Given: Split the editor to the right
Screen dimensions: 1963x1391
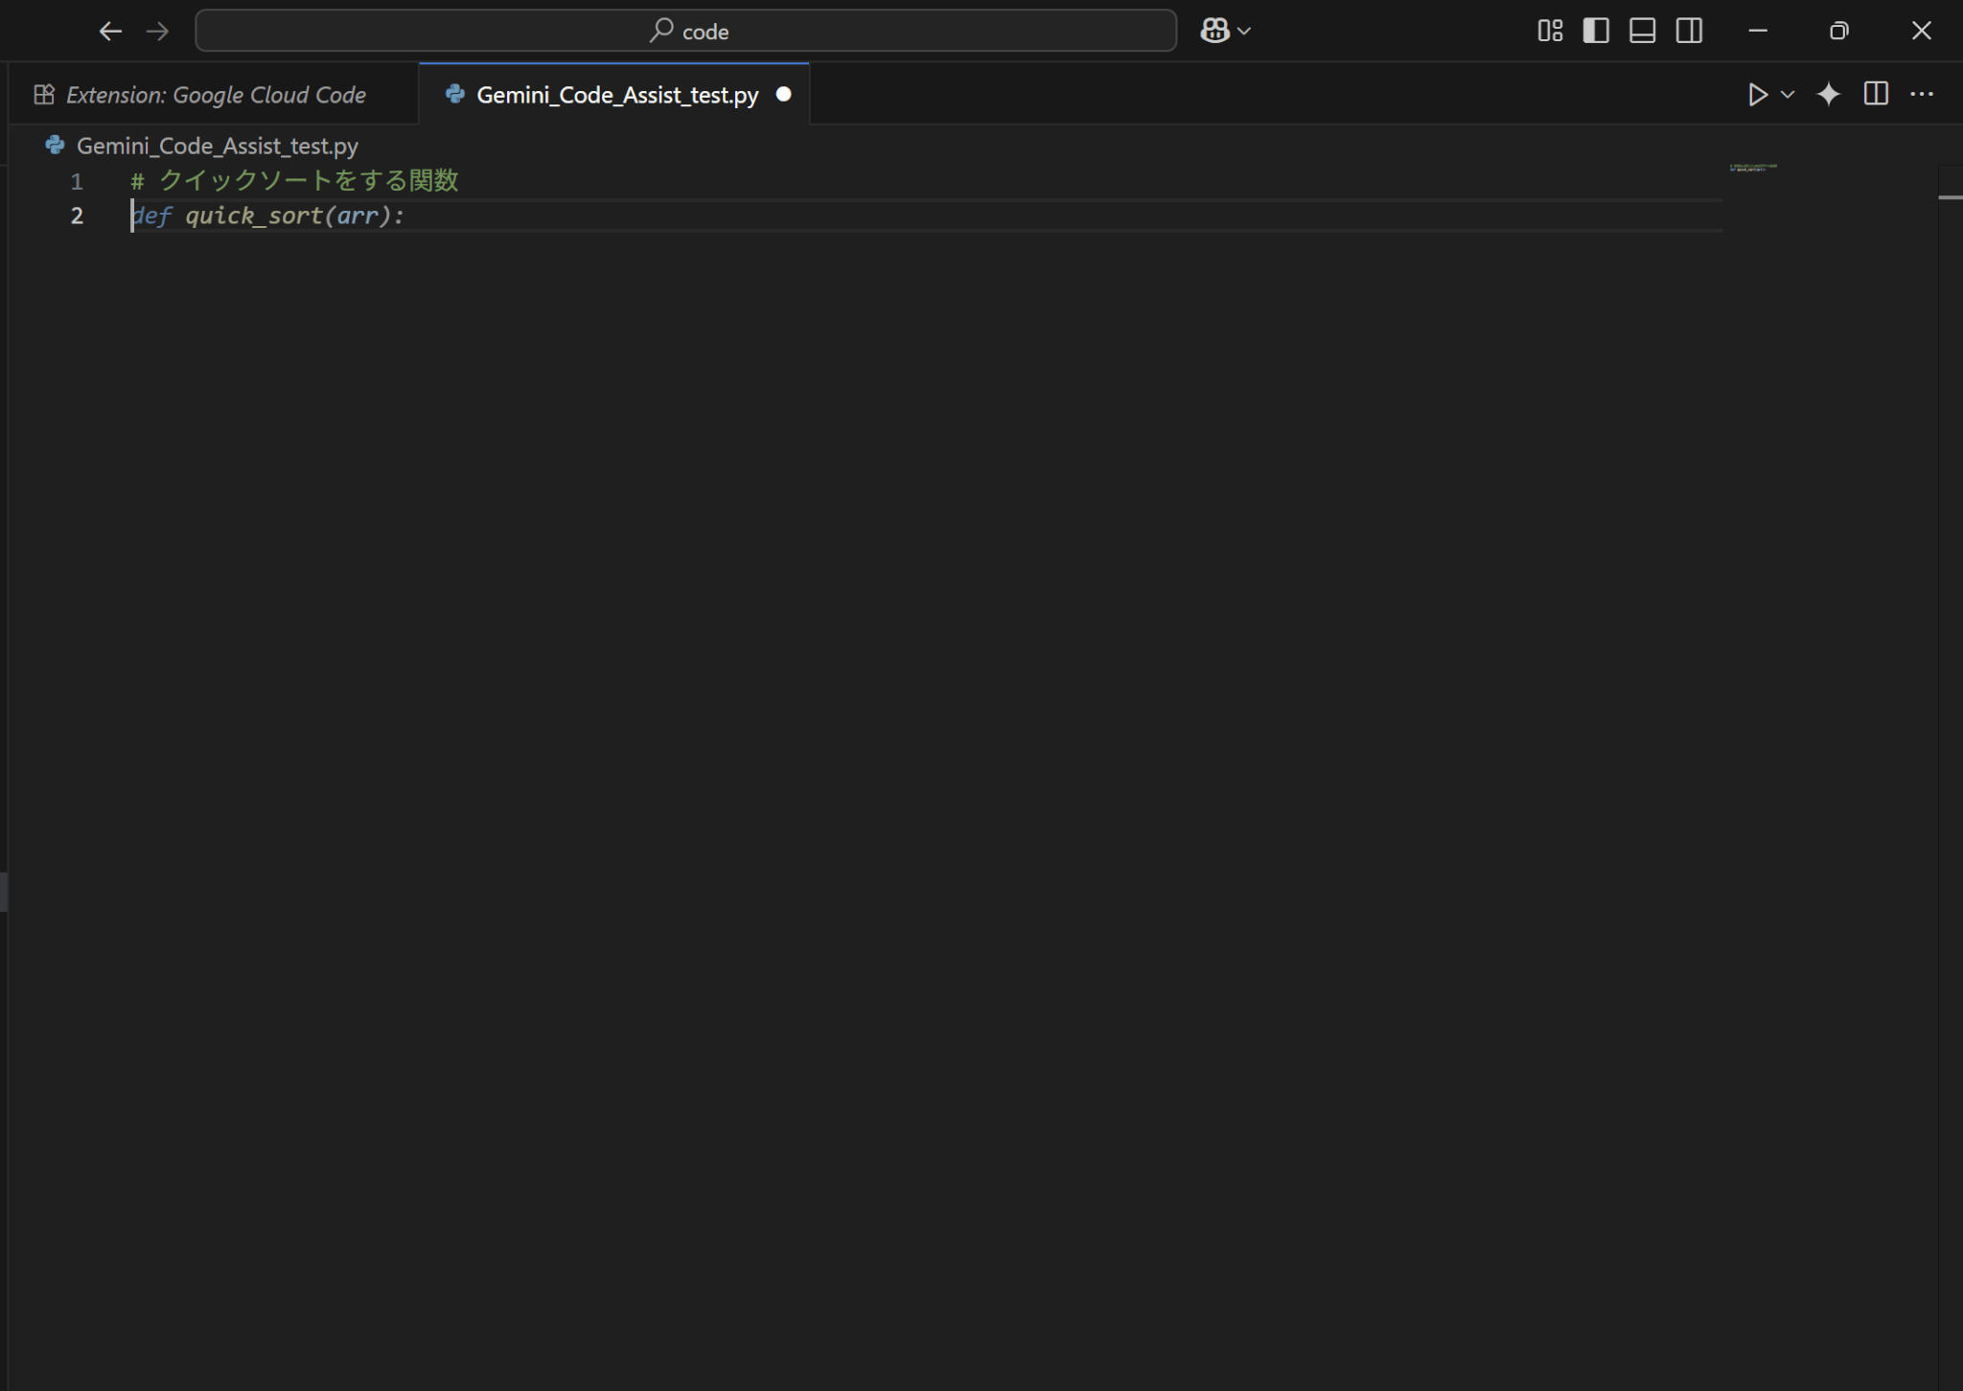Looking at the screenshot, I should (x=1876, y=94).
